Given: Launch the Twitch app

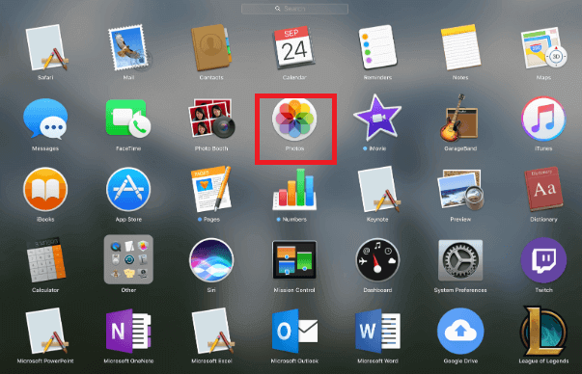Looking at the screenshot, I should (543, 260).
